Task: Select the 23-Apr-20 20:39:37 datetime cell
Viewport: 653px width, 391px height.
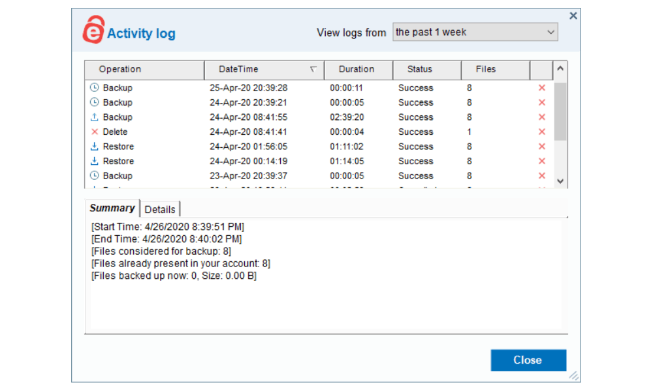Action: (249, 176)
